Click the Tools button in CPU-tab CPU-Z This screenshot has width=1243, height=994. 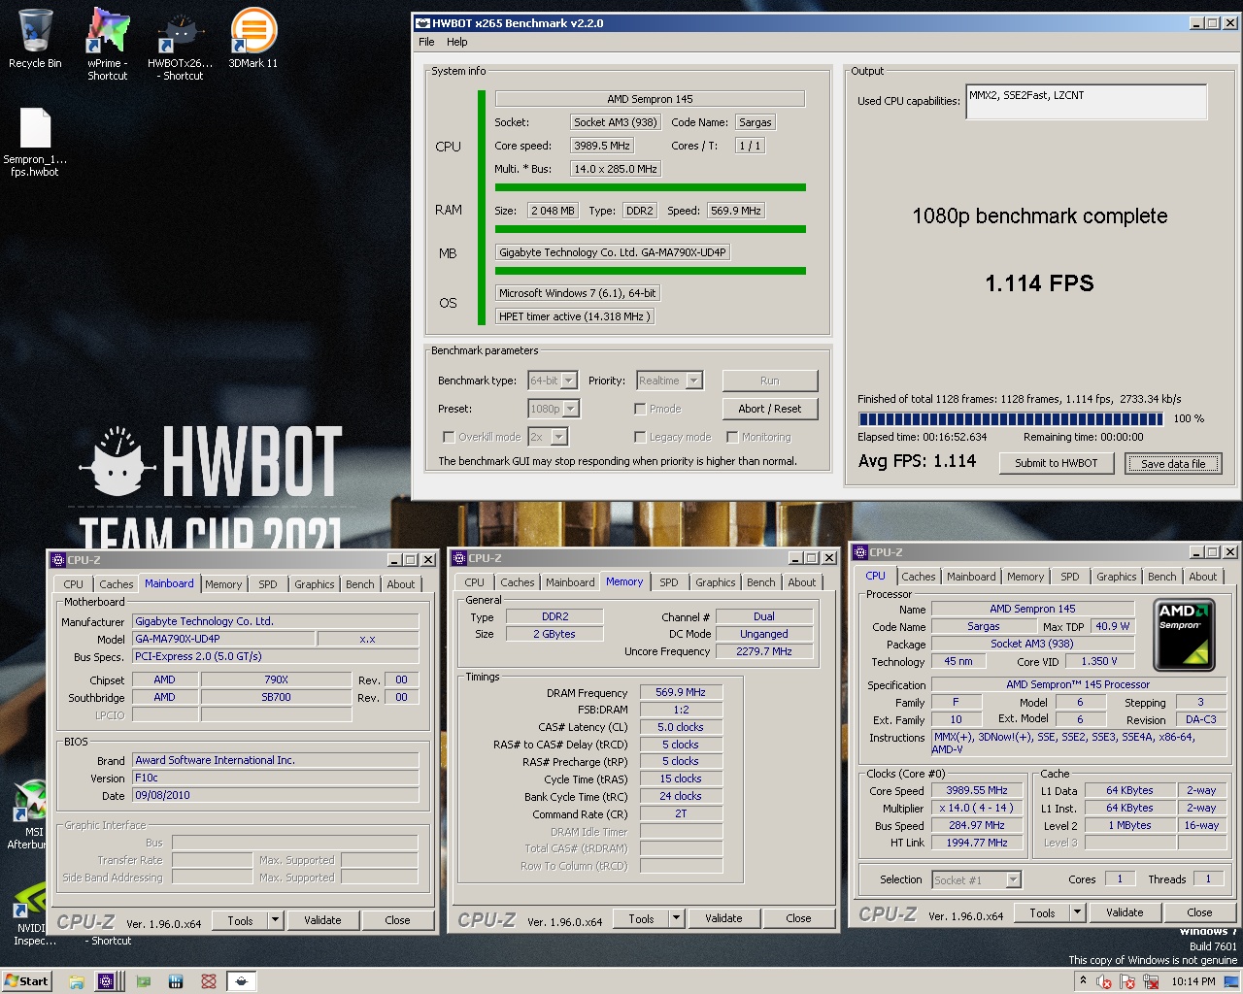[1042, 912]
